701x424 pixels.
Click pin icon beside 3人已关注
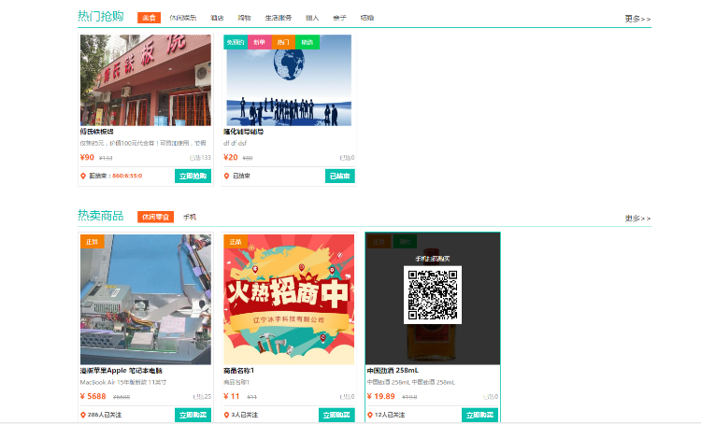(x=227, y=415)
